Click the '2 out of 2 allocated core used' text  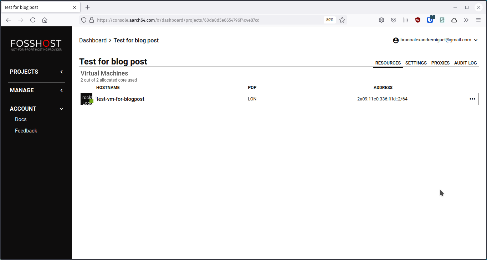pyautogui.click(x=109, y=80)
